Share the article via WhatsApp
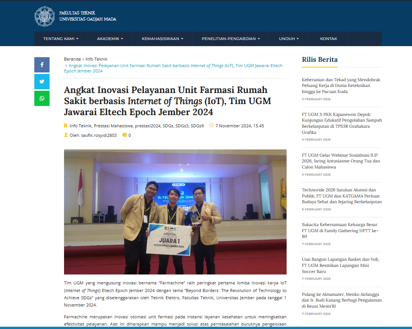 tap(42, 98)
